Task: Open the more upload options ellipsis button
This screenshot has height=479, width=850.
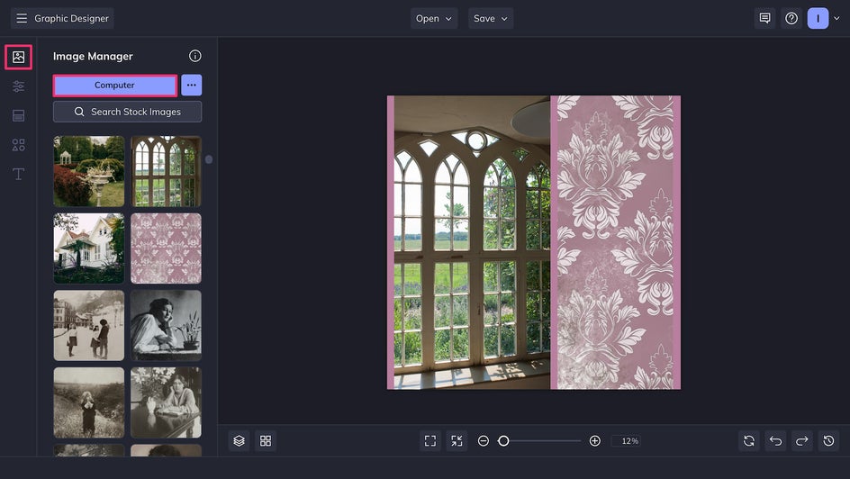Action: (192, 85)
